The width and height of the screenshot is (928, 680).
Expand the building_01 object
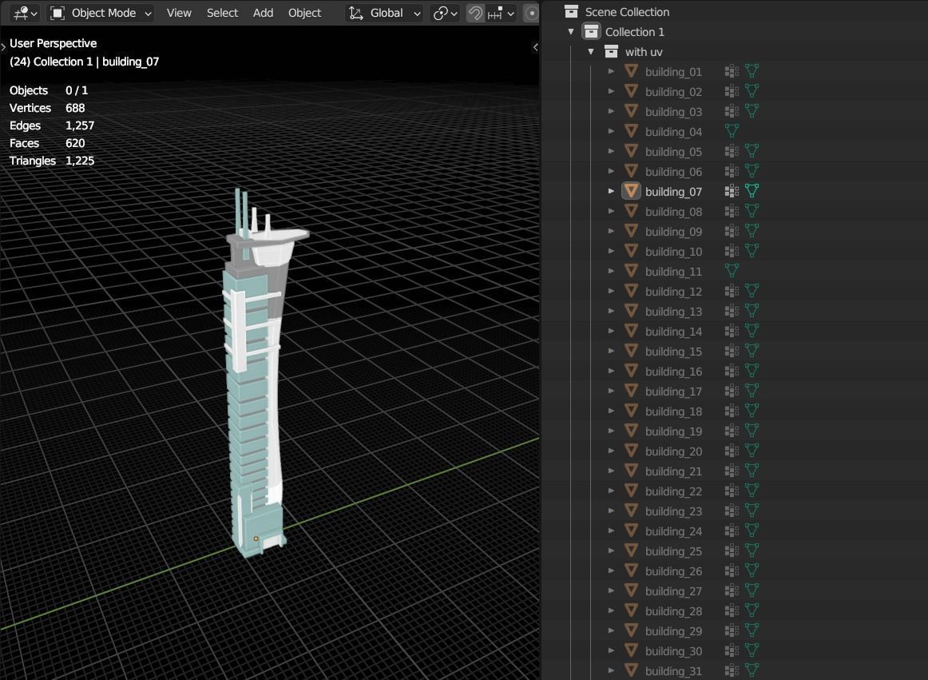point(612,71)
